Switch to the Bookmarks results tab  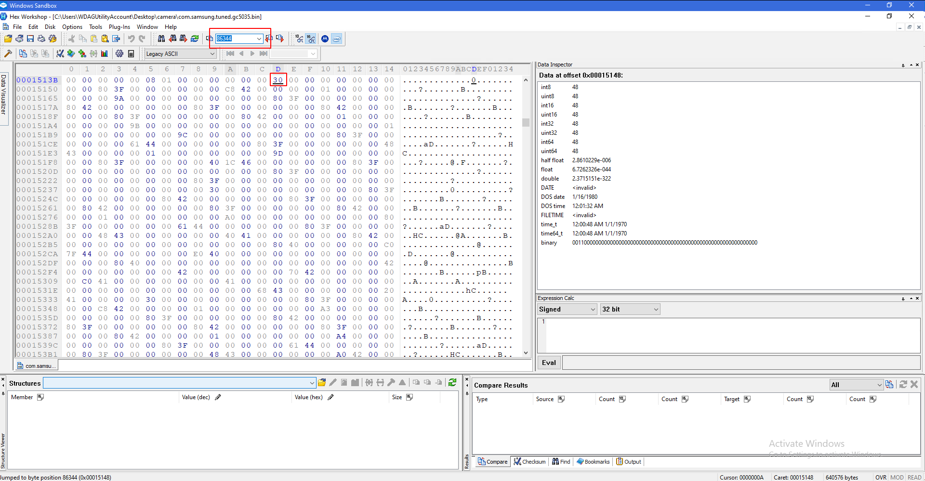[x=593, y=462]
